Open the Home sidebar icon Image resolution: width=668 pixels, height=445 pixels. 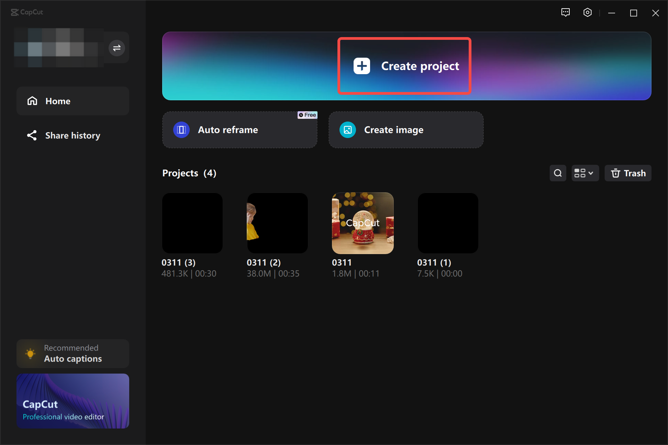(32, 101)
